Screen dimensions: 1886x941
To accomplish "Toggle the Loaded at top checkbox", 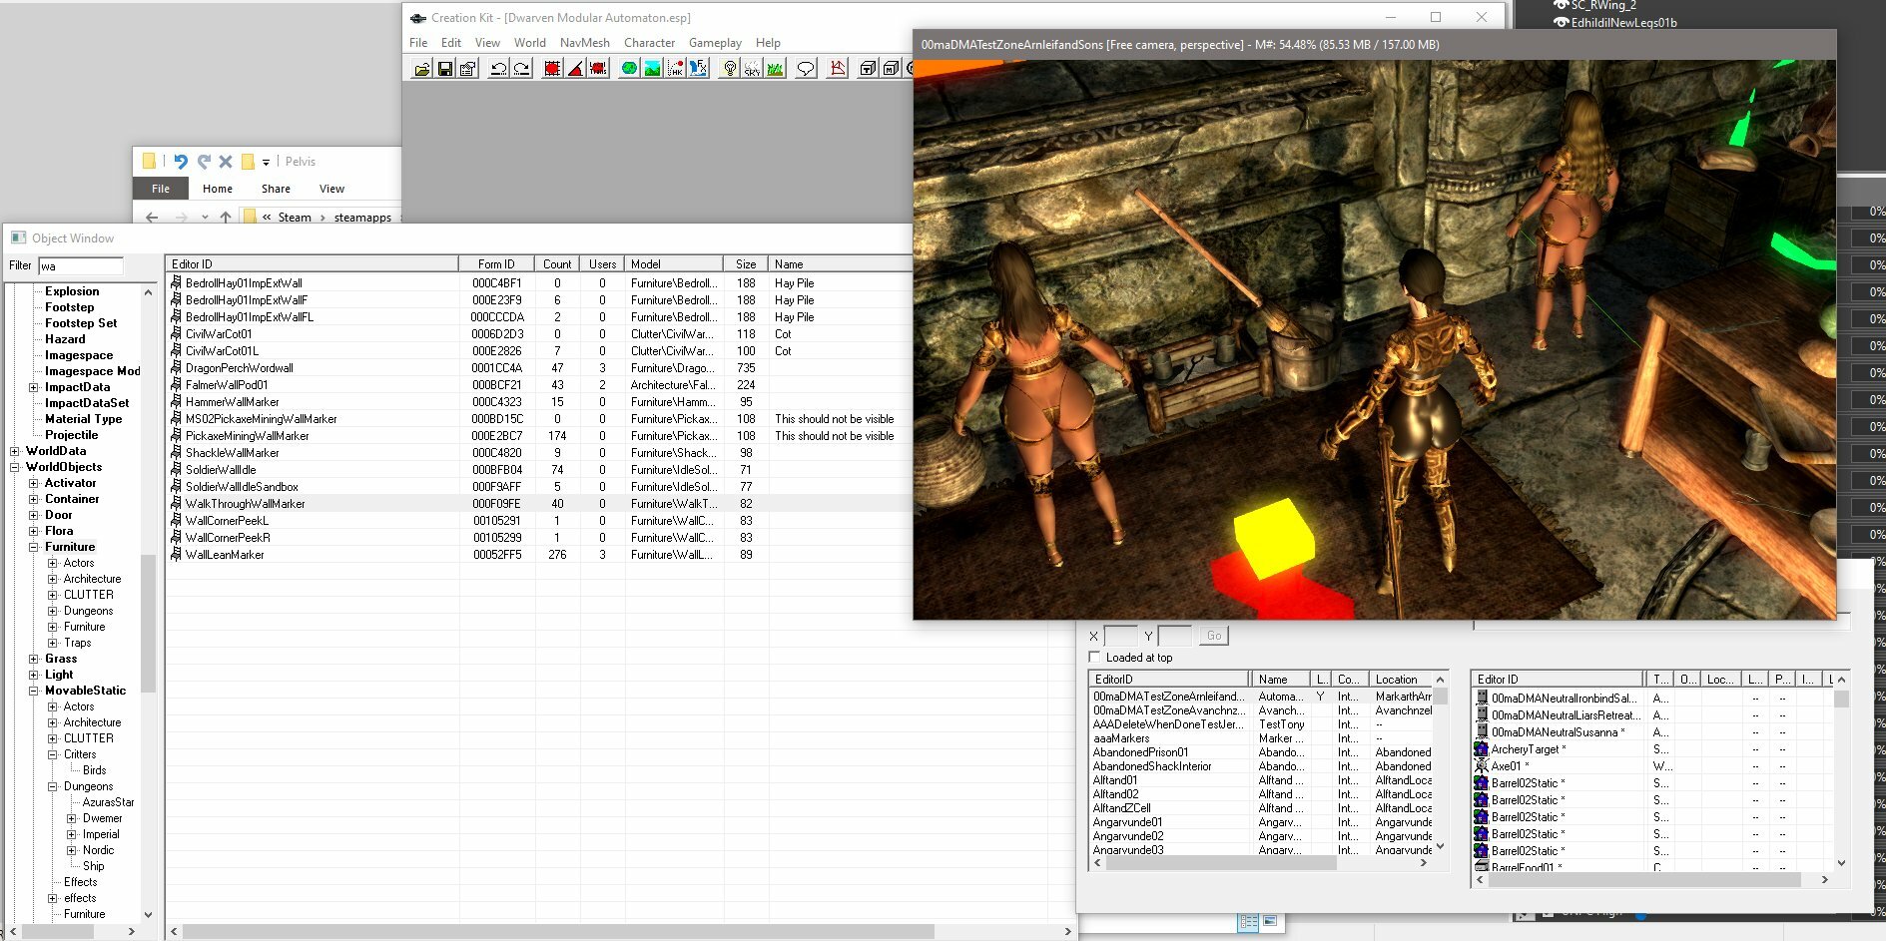I will (1094, 658).
